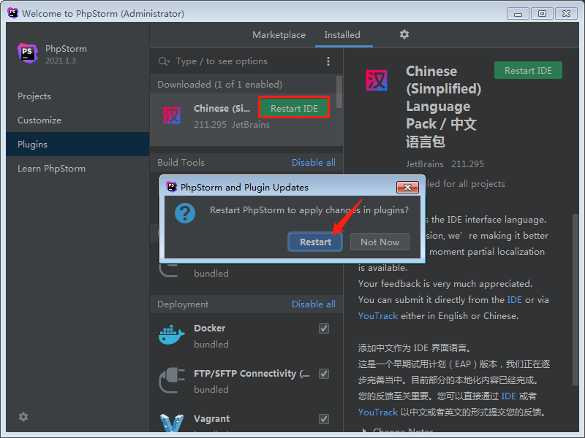Image resolution: width=585 pixels, height=438 pixels.
Task: Disable the FTP/SFTP Connectivity plugin checkbox
Action: point(324,374)
